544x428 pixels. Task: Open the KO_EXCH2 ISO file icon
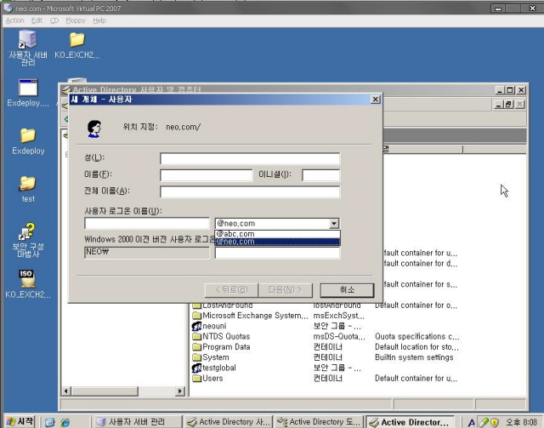click(x=28, y=284)
